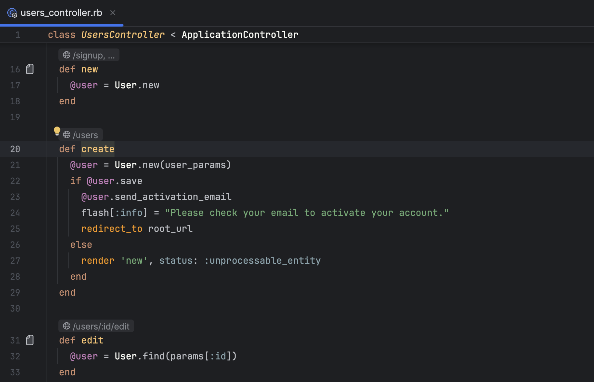This screenshot has width=594, height=382.
Task: Click the Rails controller icon in the editor tab
Action: coord(12,13)
